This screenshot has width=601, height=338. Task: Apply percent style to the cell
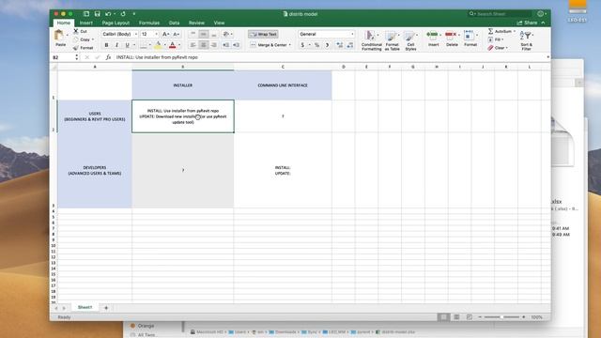pos(316,45)
